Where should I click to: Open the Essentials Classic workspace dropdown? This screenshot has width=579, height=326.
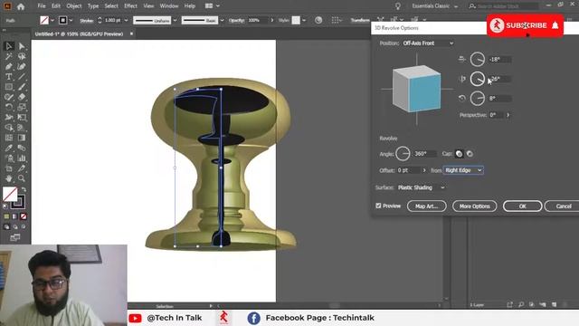[x=435, y=6]
